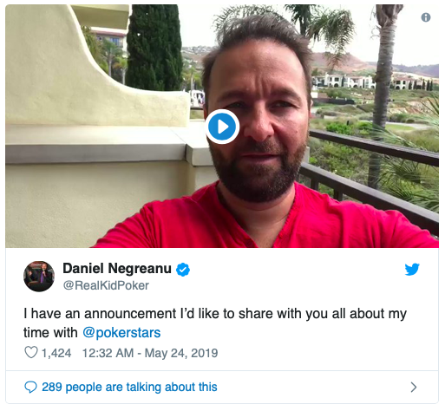
Task: Click the May 24, 2019 date text
Action: (181, 353)
